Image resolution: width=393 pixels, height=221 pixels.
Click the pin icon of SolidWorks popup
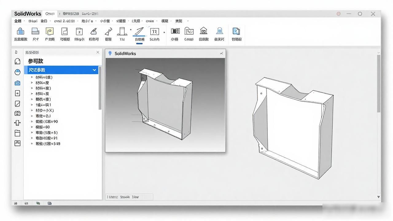(221, 53)
